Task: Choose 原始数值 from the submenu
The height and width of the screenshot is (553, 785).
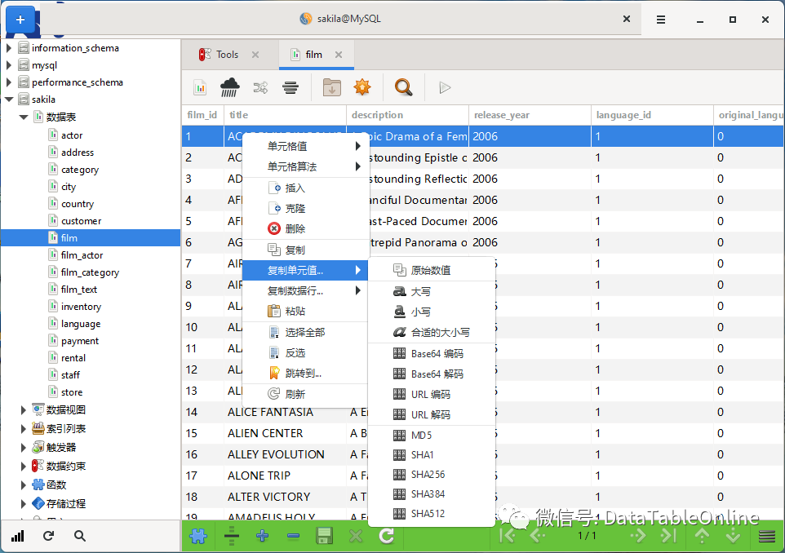Action: click(x=432, y=270)
